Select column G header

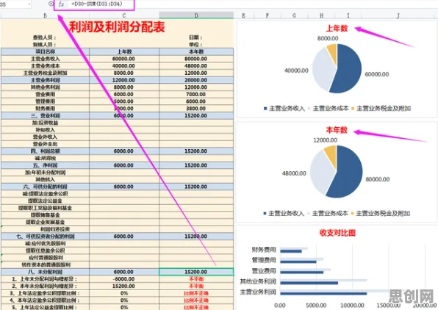click(x=294, y=15)
